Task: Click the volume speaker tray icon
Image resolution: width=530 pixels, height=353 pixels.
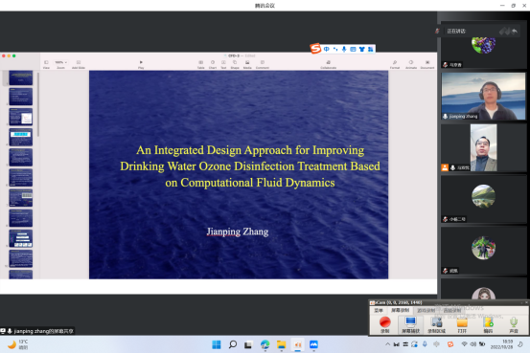Action: pyautogui.click(x=473, y=344)
